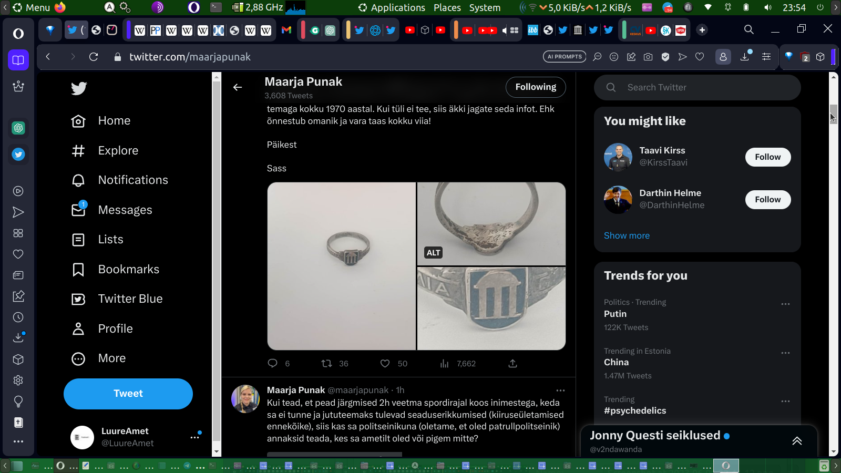The height and width of the screenshot is (473, 841).
Task: Open a new tab with plus button
Action: click(702, 30)
